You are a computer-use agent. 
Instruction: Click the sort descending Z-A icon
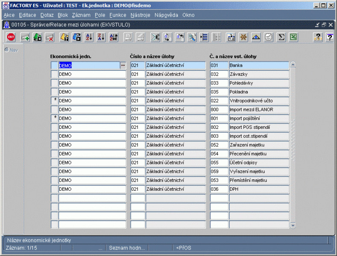click(101, 38)
